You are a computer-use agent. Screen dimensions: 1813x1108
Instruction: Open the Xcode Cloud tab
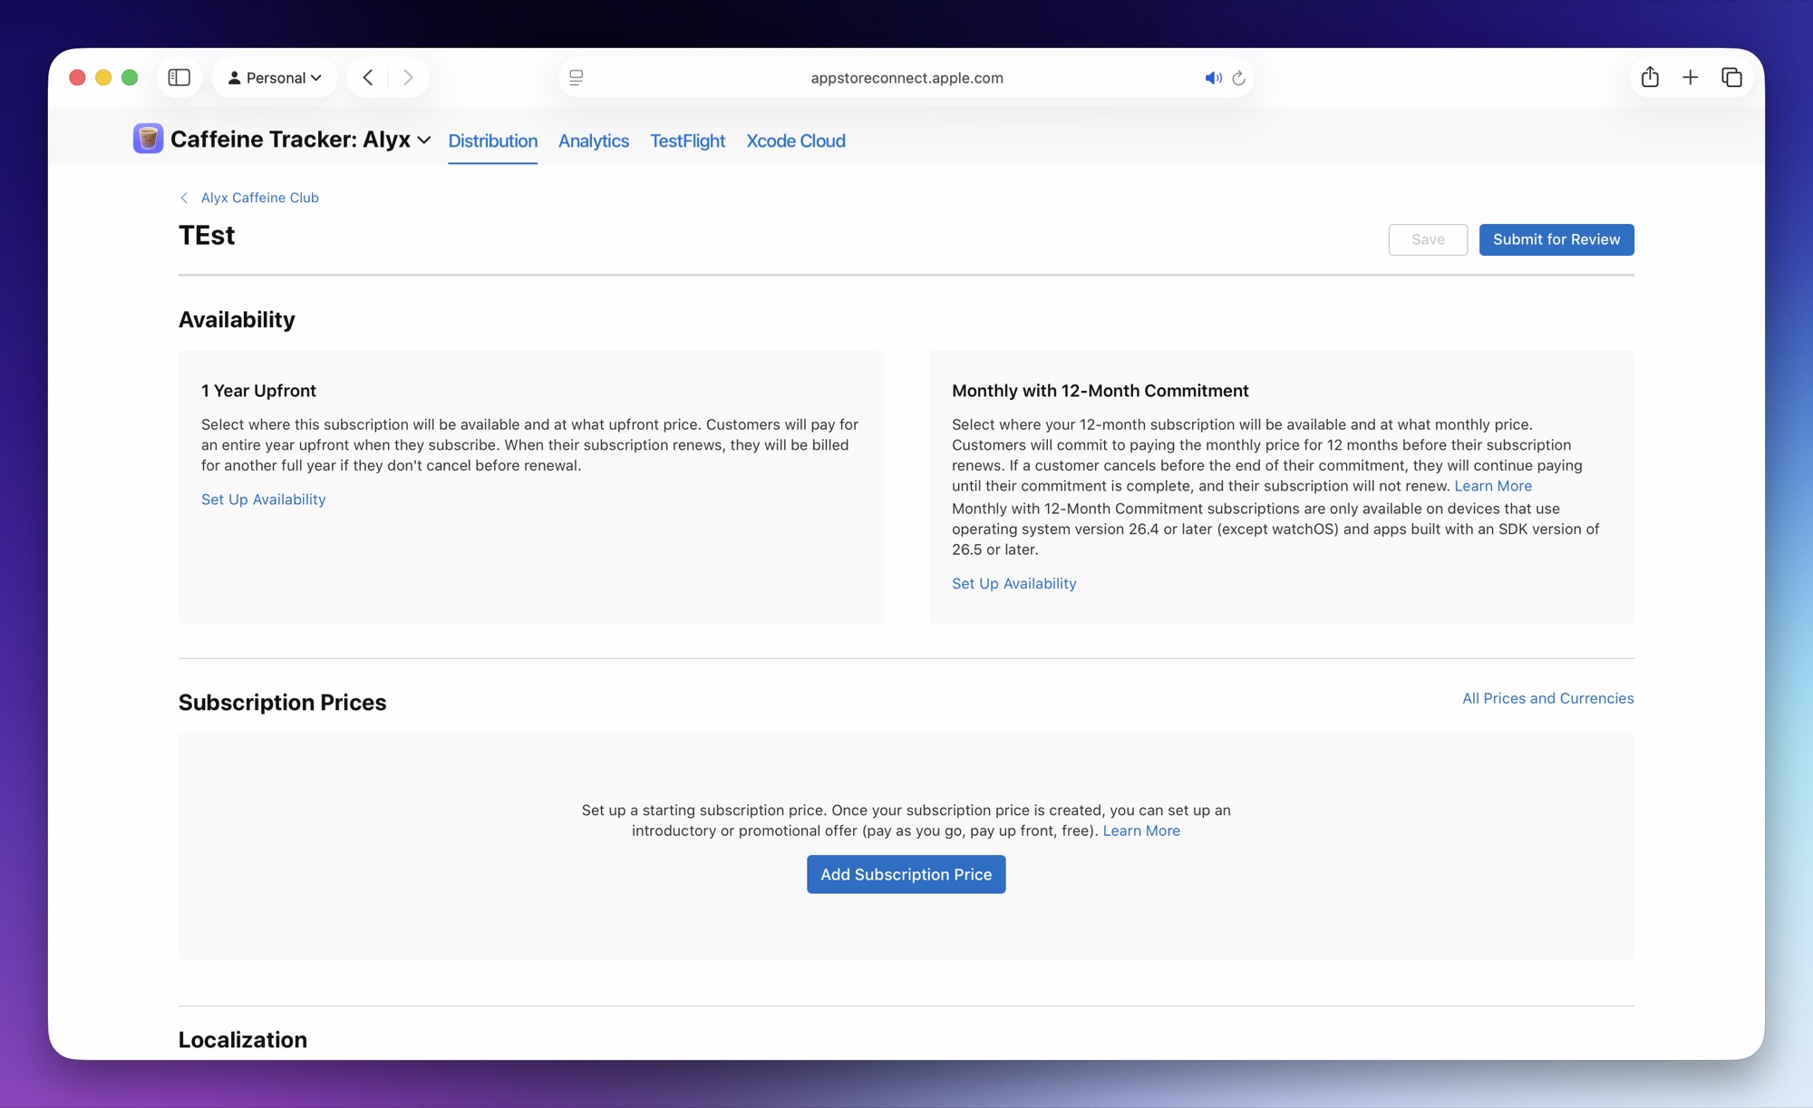click(x=796, y=141)
